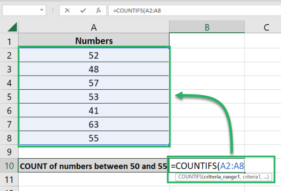The width and height of the screenshot is (281, 191).
Task: Select row 2 header
Action: [9, 55]
